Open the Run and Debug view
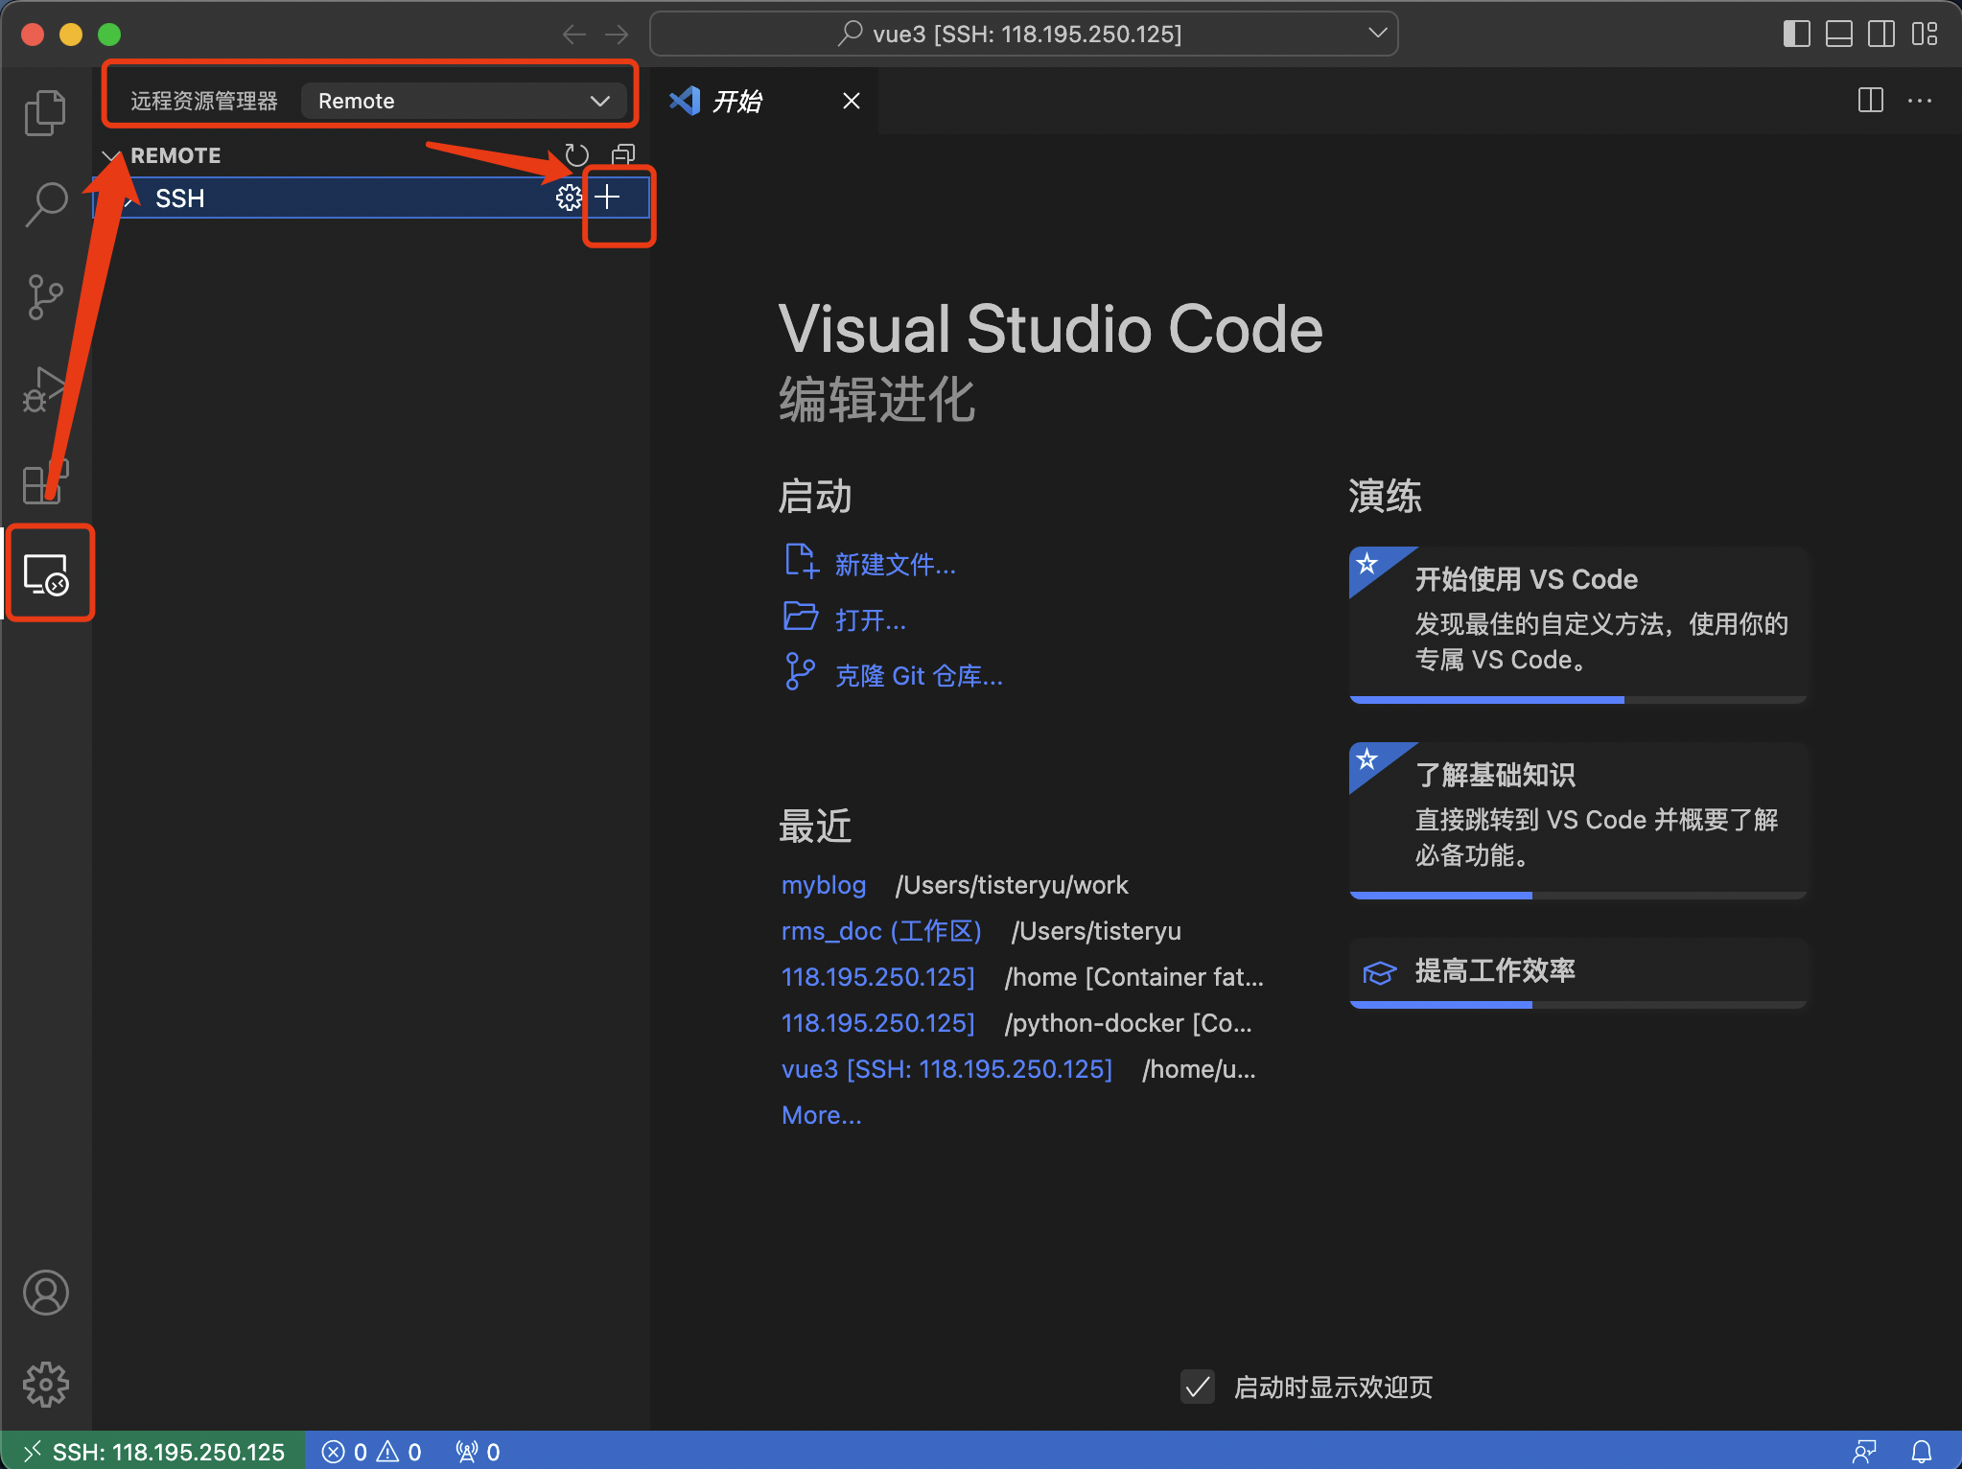 (x=45, y=389)
